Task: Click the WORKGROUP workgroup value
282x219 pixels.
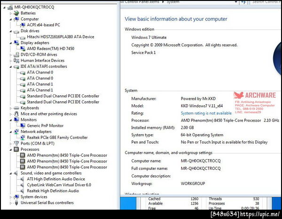Action: click(x=193, y=183)
